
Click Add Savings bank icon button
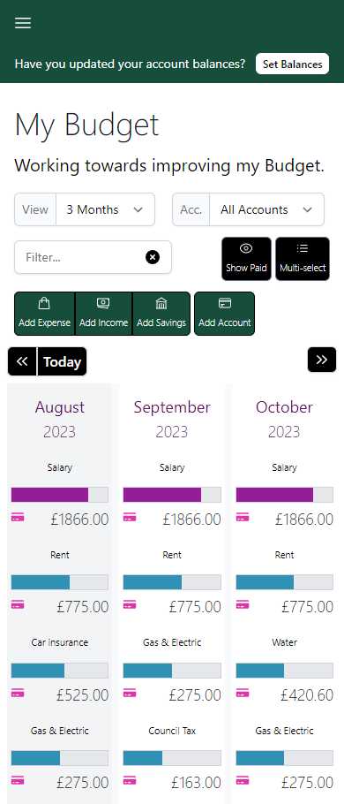[161, 314]
